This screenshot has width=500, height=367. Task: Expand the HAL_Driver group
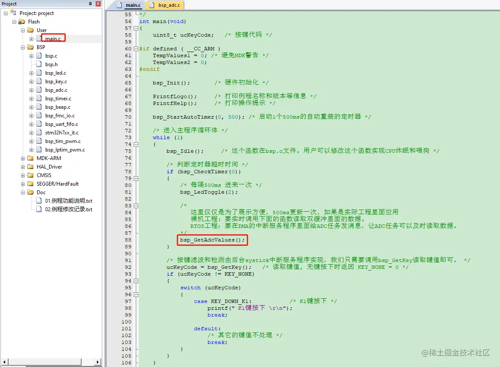tap(23, 167)
